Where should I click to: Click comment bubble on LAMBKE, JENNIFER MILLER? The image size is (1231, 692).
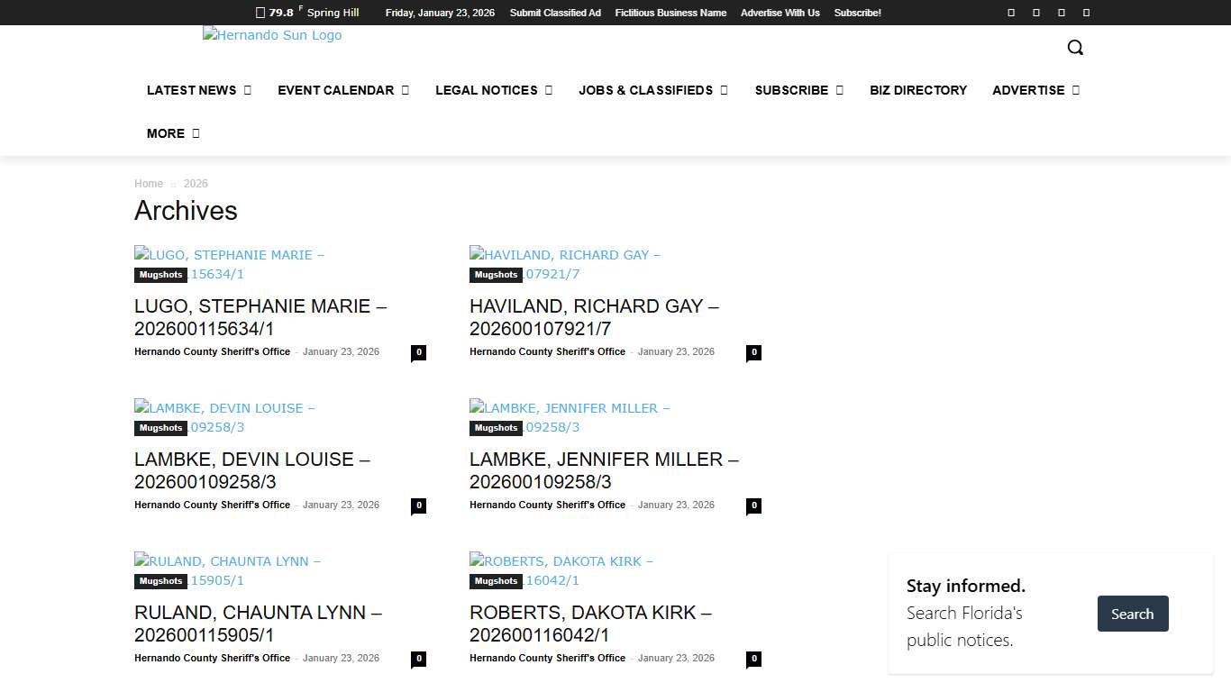(753, 505)
